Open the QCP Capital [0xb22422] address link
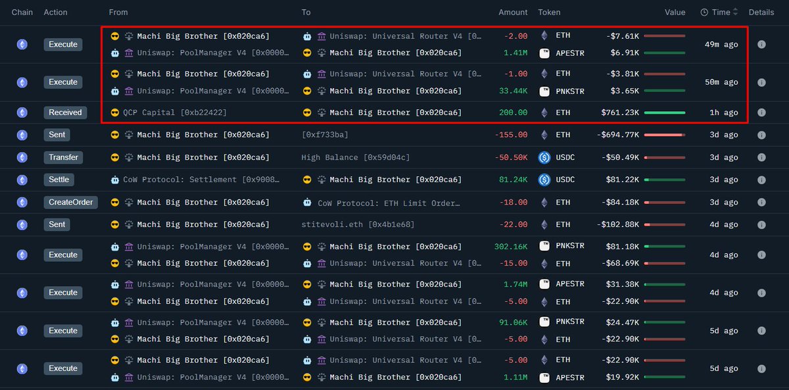The width and height of the screenshot is (789, 390). [x=174, y=112]
